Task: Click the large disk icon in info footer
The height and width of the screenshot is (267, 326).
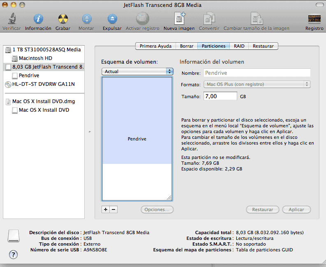Action: click(x=14, y=236)
